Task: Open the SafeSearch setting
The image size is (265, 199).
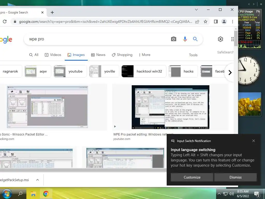Action: click(x=225, y=52)
